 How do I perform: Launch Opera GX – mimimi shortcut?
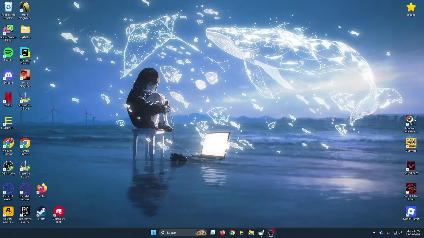point(25,192)
